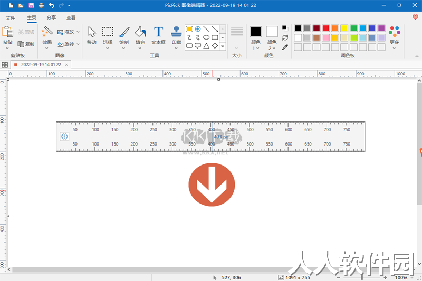This screenshot has height=281, width=422.
Task: Select the 绘制 brush tool
Action: [124, 35]
